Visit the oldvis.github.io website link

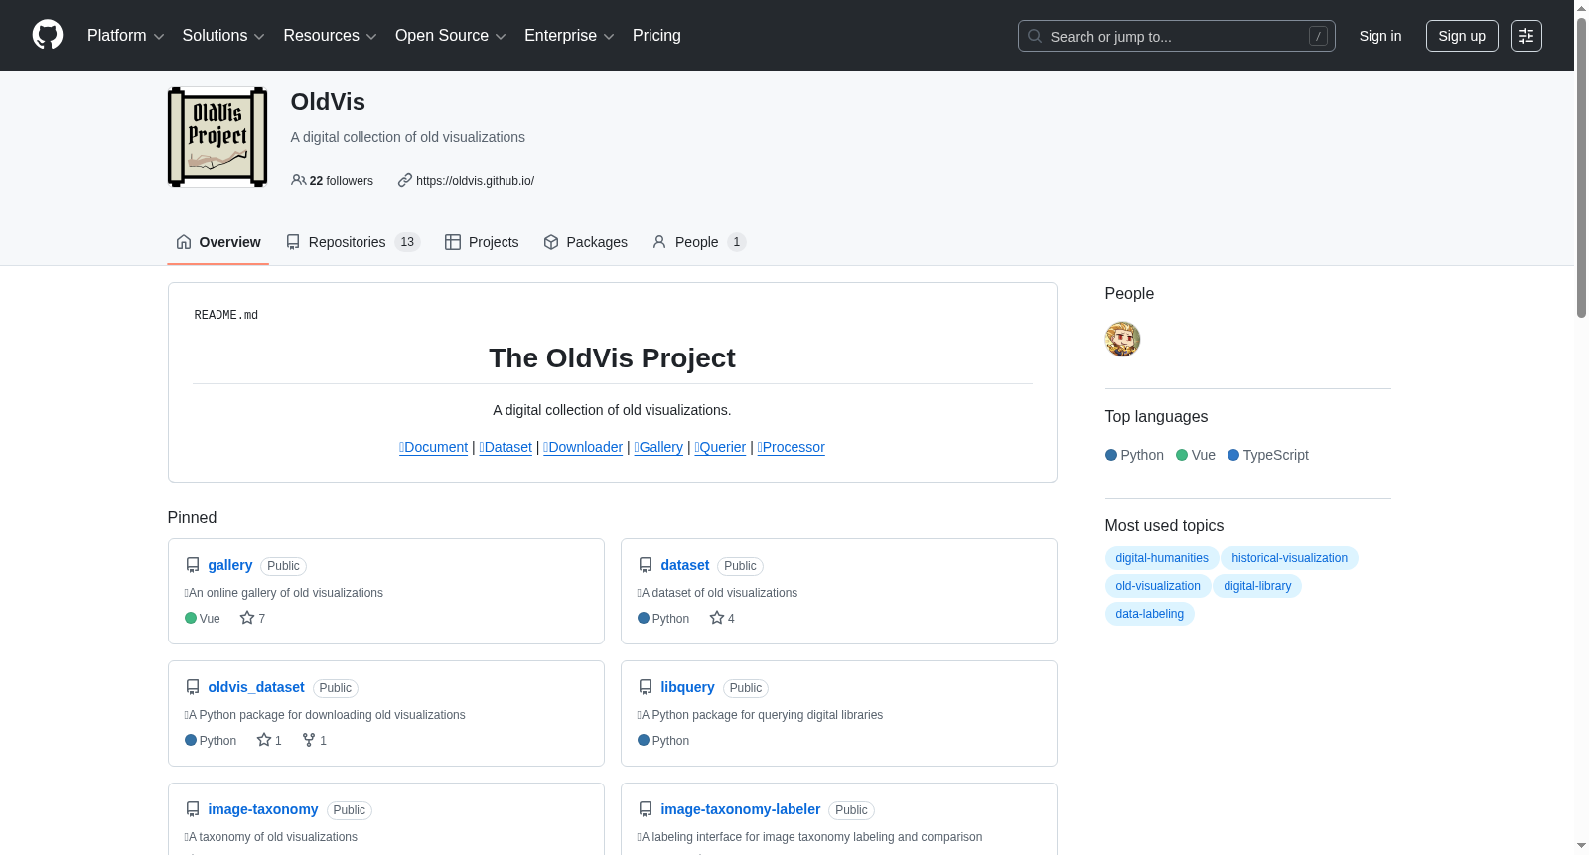[x=475, y=181]
